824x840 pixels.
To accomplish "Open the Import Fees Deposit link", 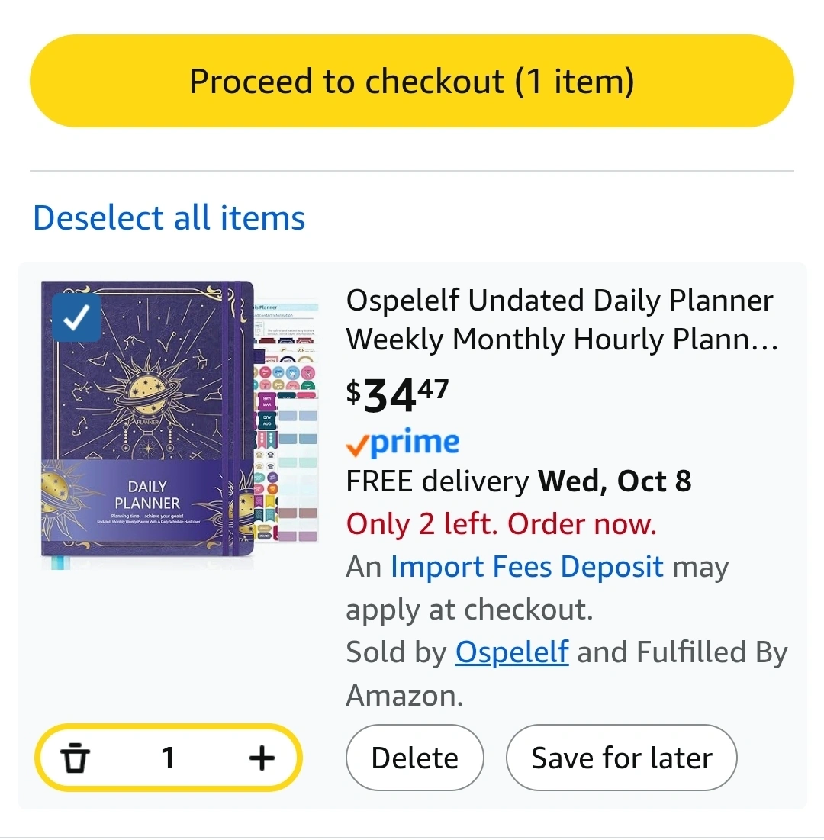I will pos(526,567).
